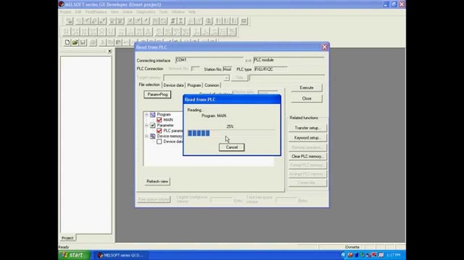Uncheck the PLC parameter checkbox
Viewport: 464px width, 260px height.
coord(159,130)
